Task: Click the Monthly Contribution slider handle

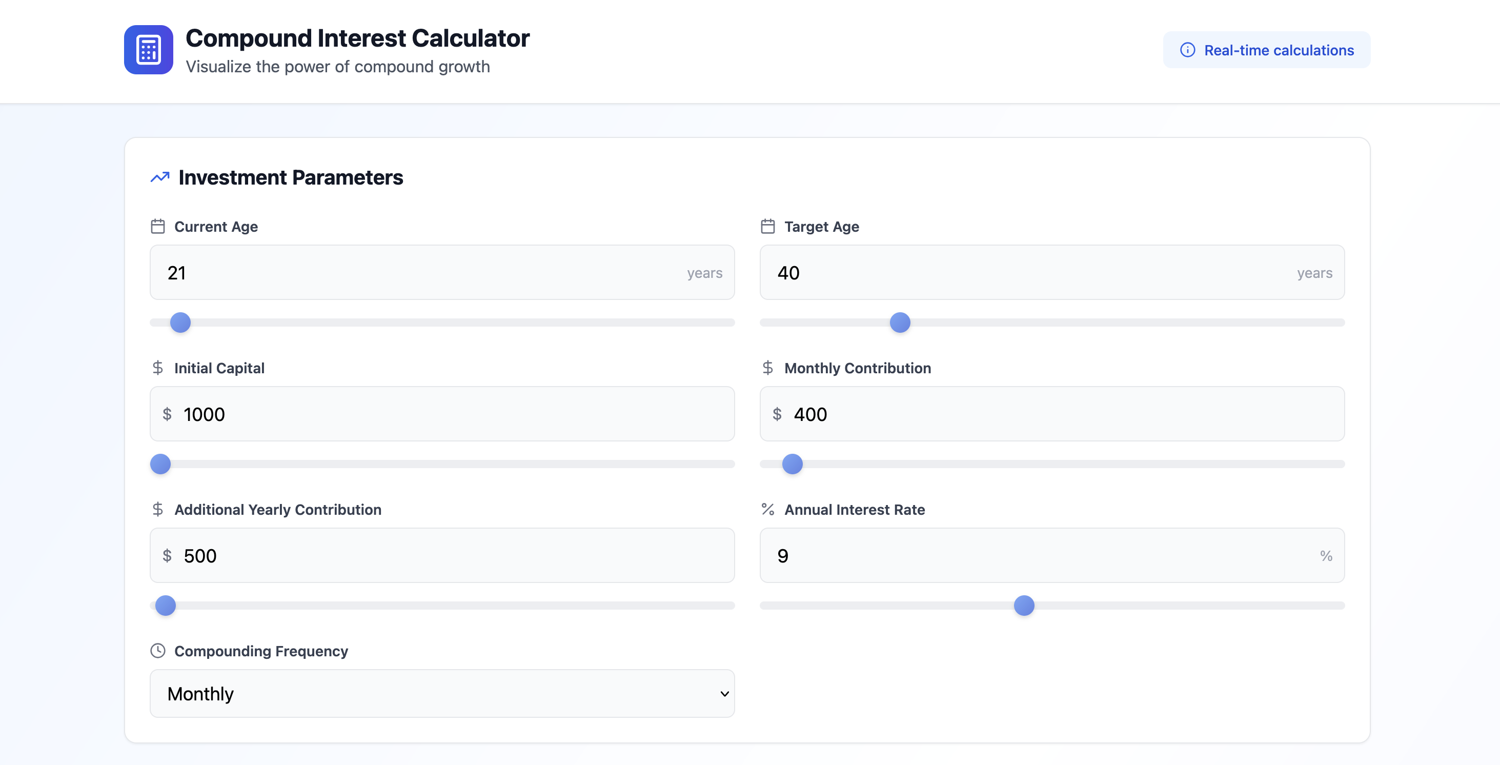Action: (x=792, y=464)
